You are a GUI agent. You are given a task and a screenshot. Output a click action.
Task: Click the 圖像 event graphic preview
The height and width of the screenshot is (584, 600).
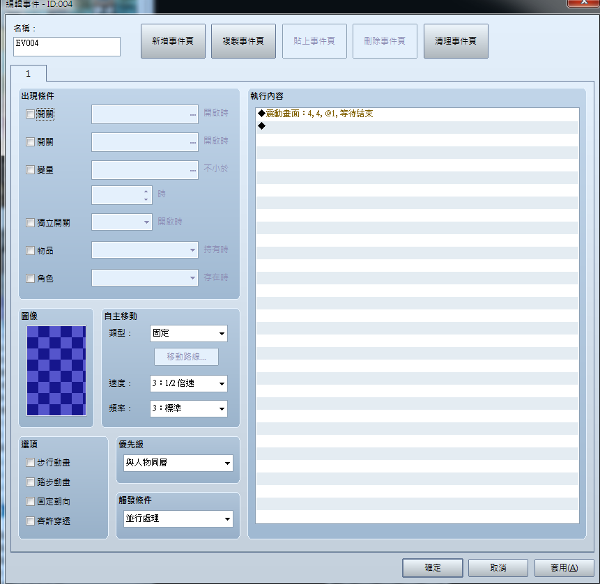click(56, 371)
